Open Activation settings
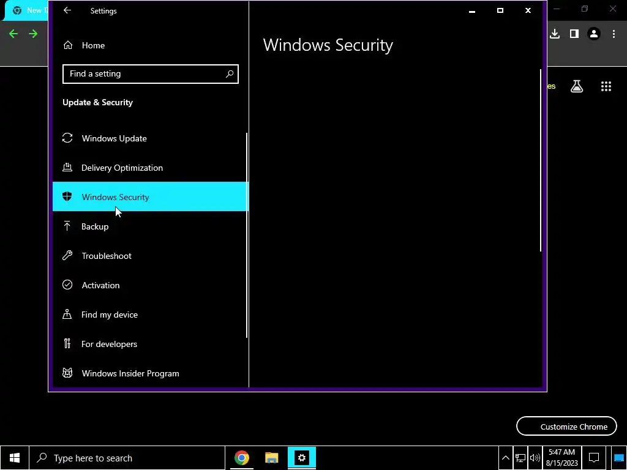This screenshot has height=470, width=627. pyautogui.click(x=151, y=285)
